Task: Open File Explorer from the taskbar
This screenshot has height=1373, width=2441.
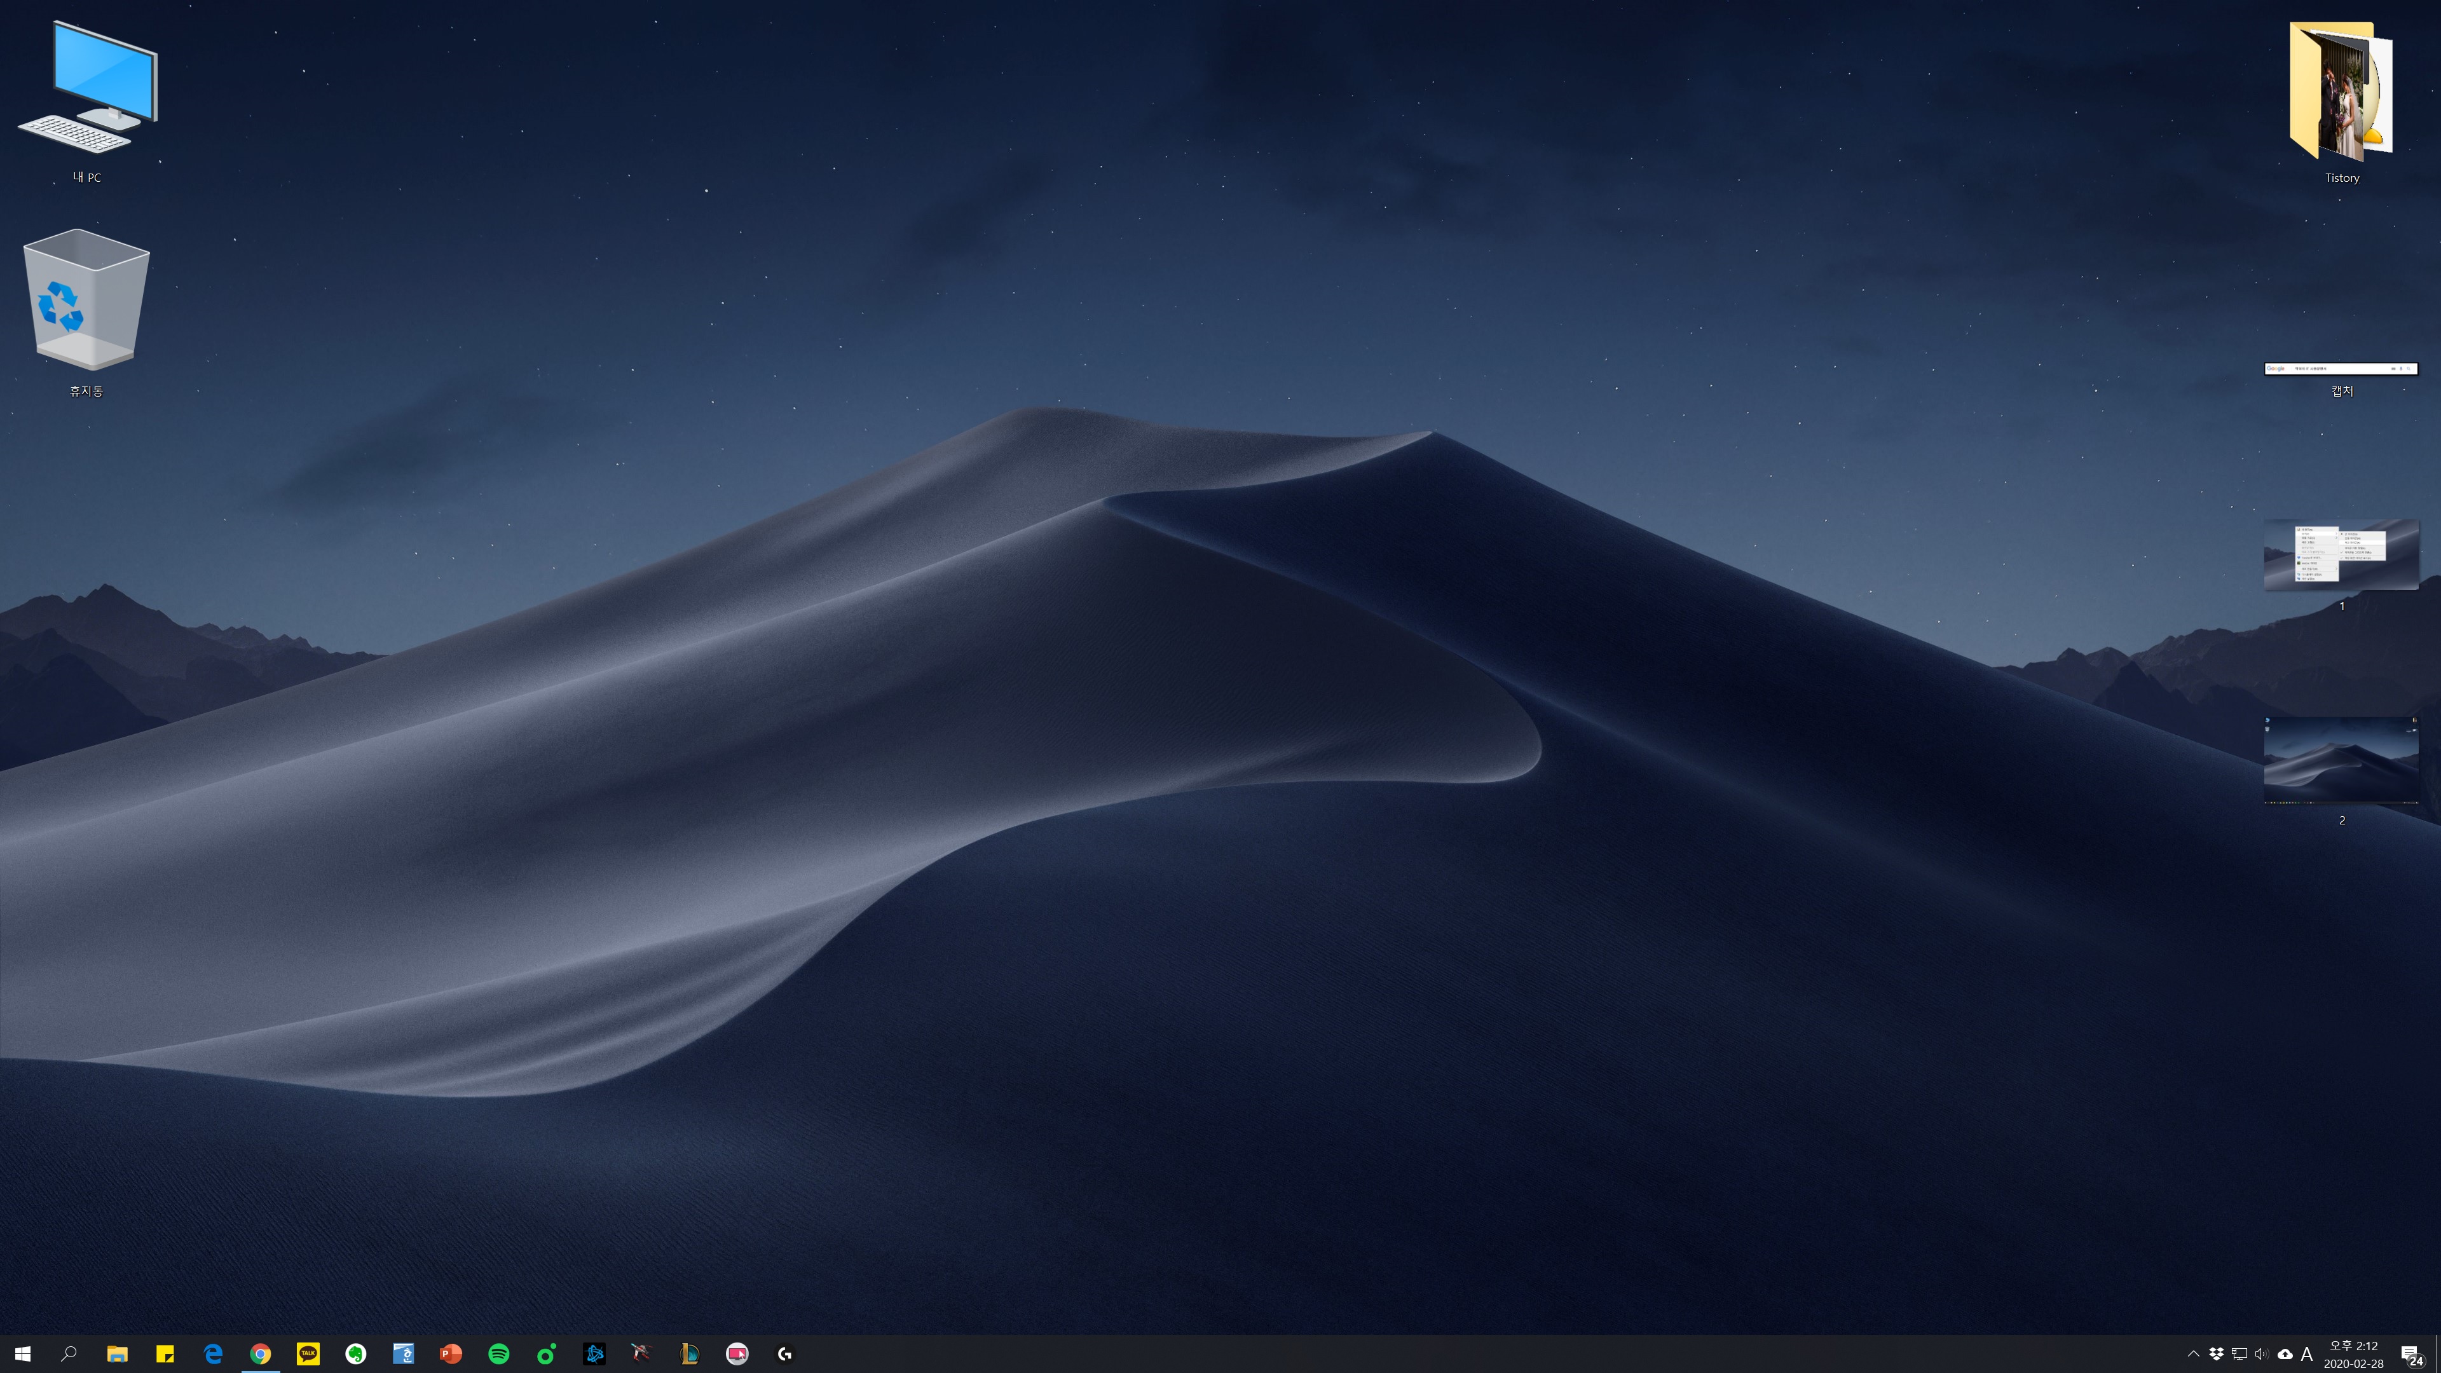Action: click(118, 1353)
